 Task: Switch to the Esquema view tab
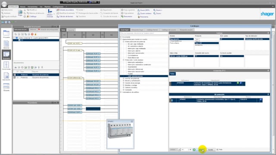tap(71, 30)
